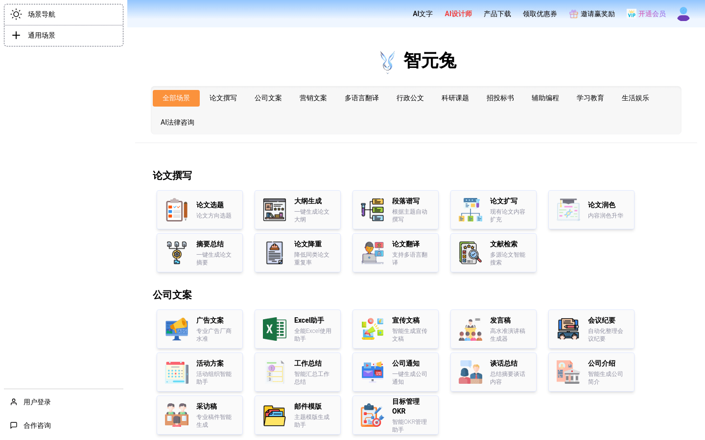
Task: Open the 论文翻译 tool icon
Action: 372,252
